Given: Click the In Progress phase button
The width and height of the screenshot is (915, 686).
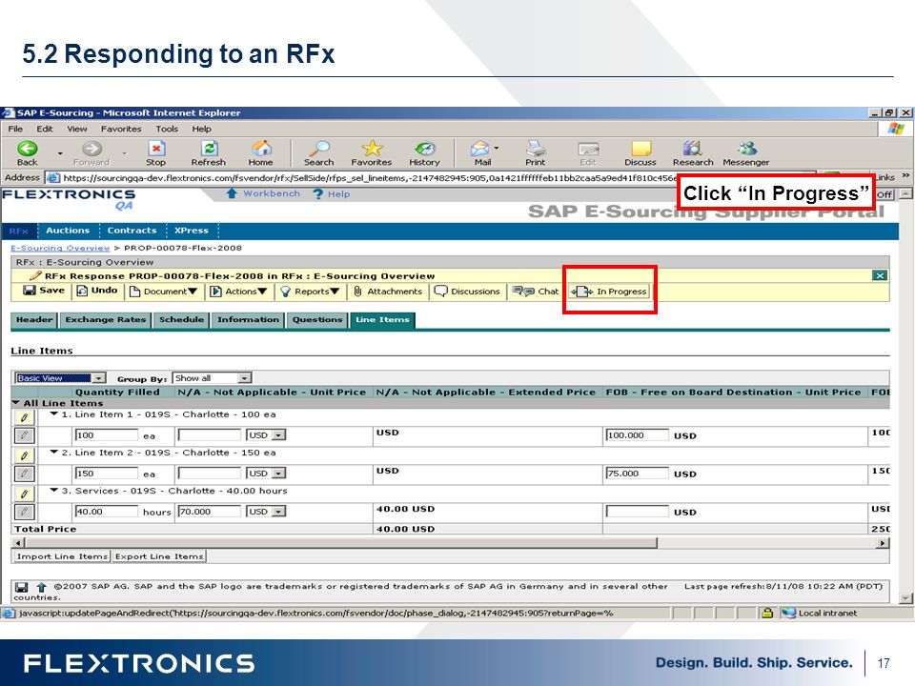Looking at the screenshot, I should 609,292.
